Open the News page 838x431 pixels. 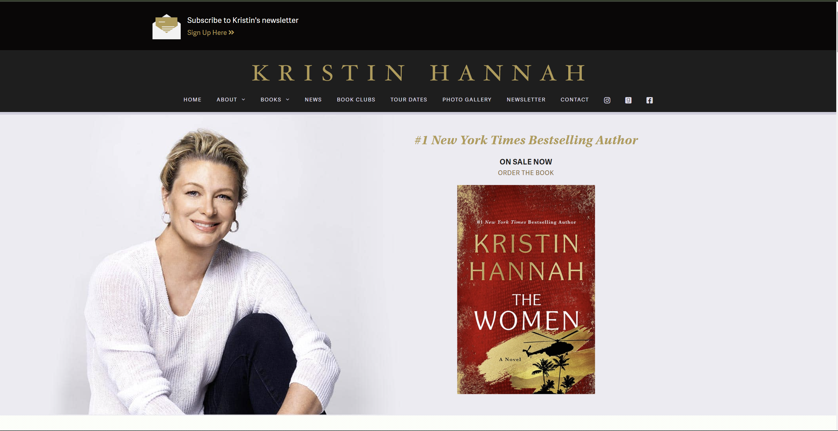[x=313, y=100]
